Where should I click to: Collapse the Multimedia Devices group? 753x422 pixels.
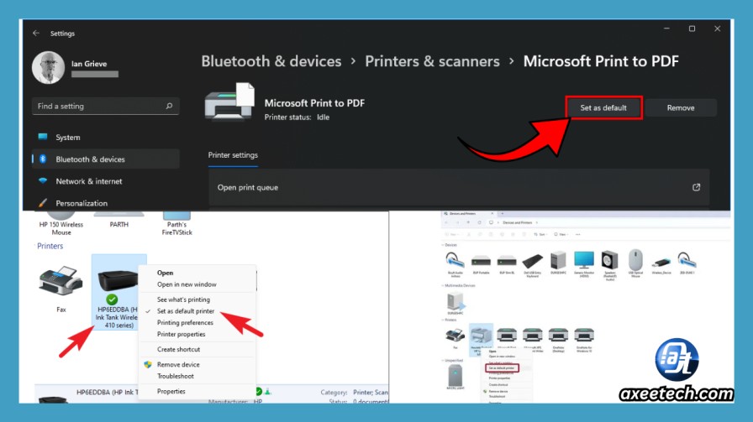tap(458, 285)
